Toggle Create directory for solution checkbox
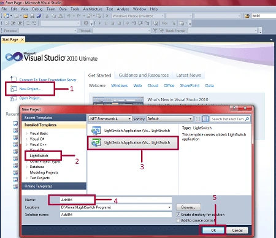The image size is (276, 238). (178, 215)
